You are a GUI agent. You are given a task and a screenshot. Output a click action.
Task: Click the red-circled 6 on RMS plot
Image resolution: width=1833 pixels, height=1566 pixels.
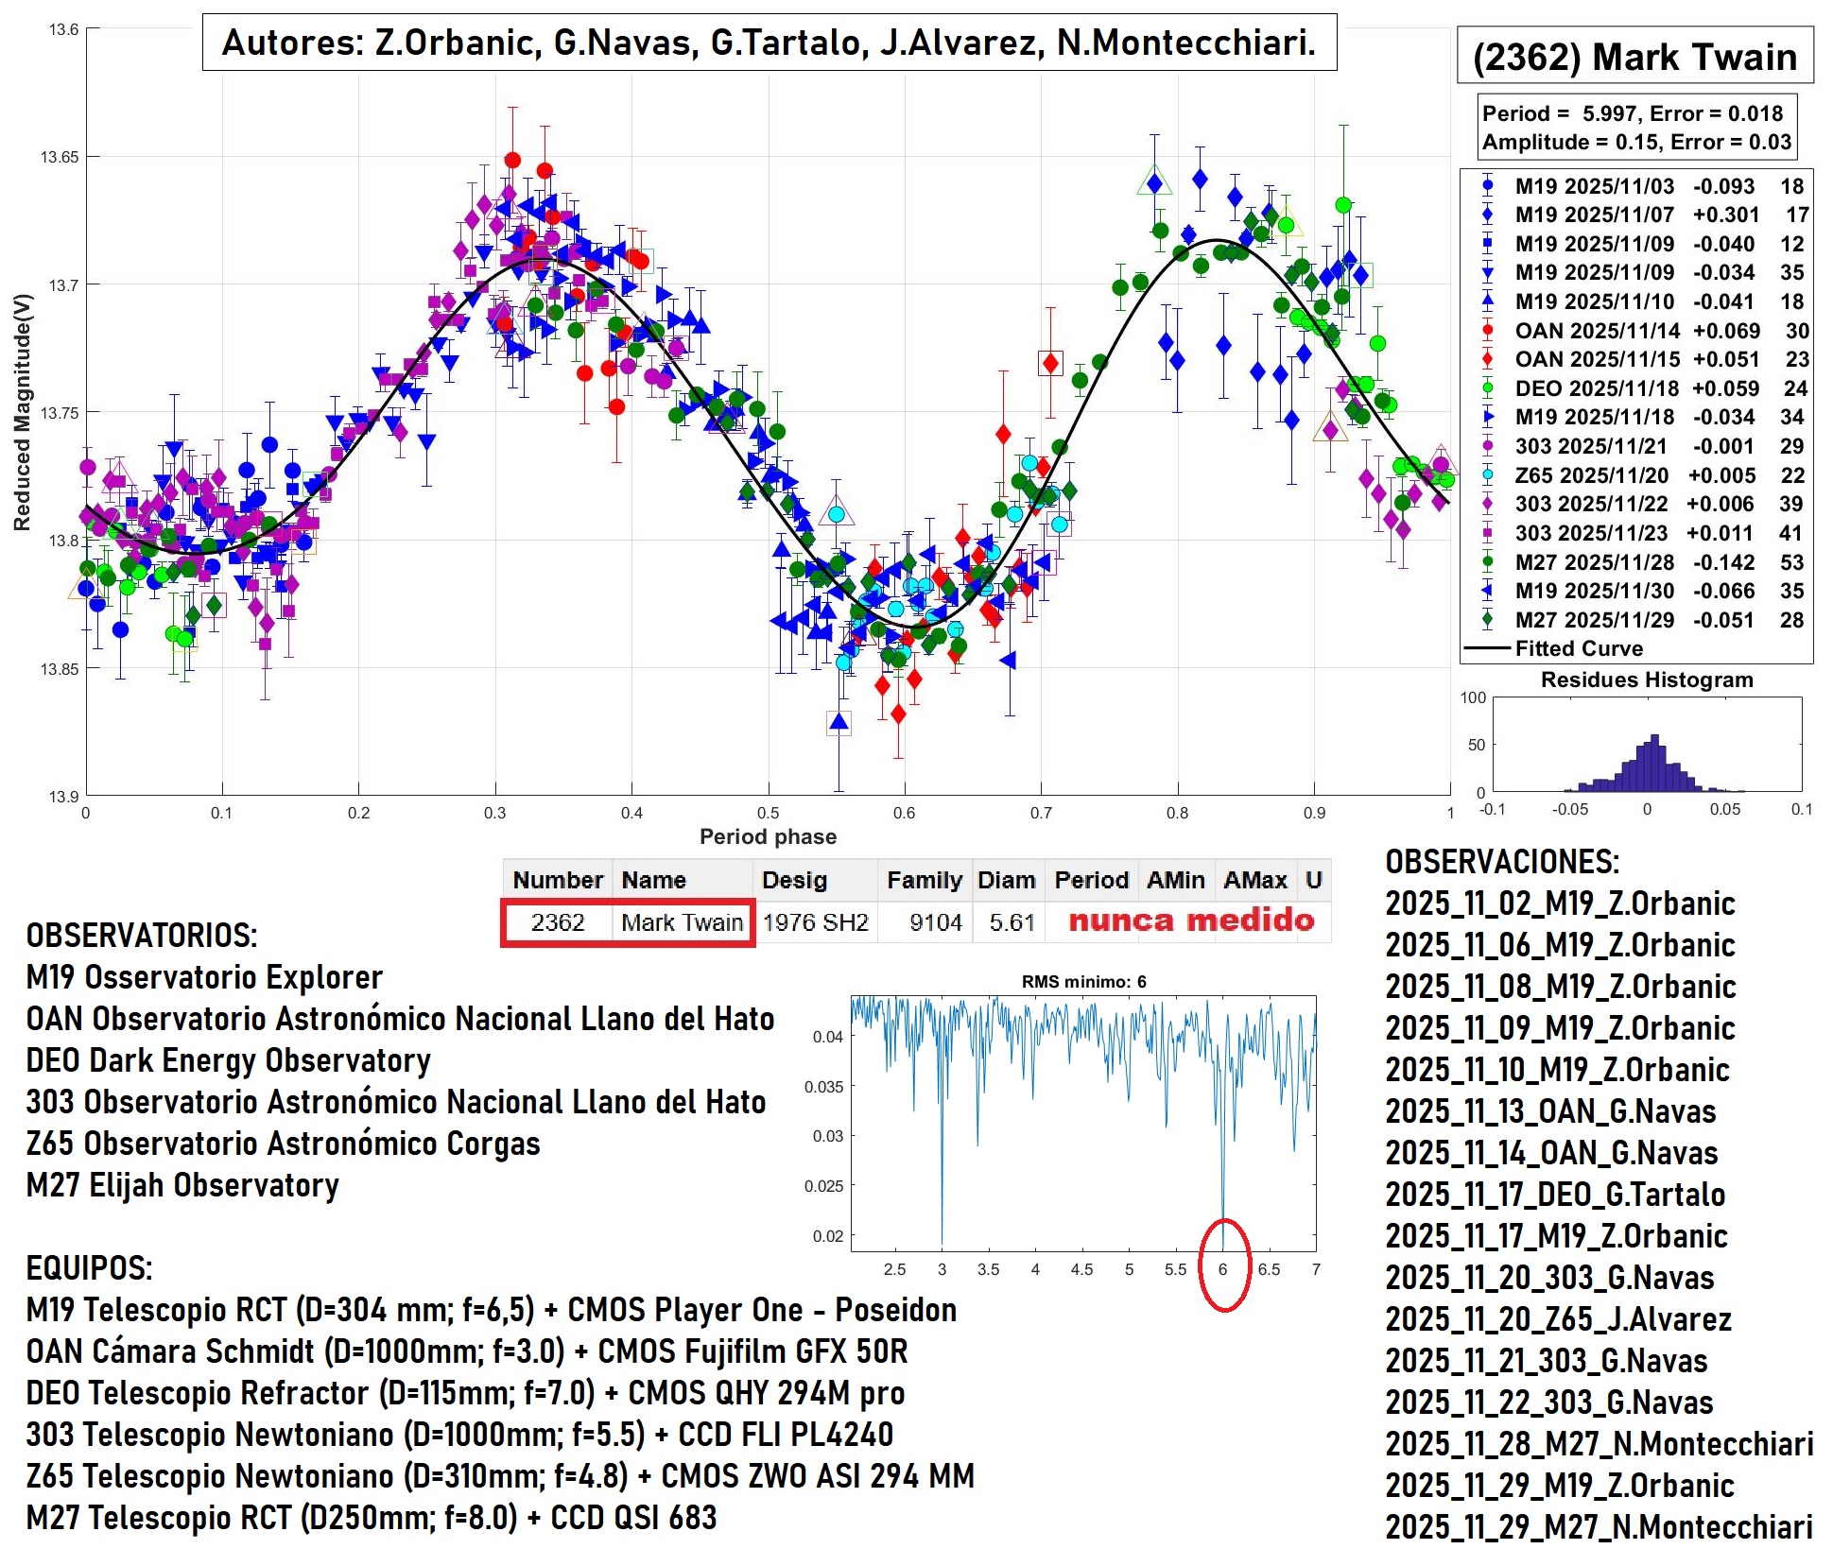click(x=1223, y=1269)
